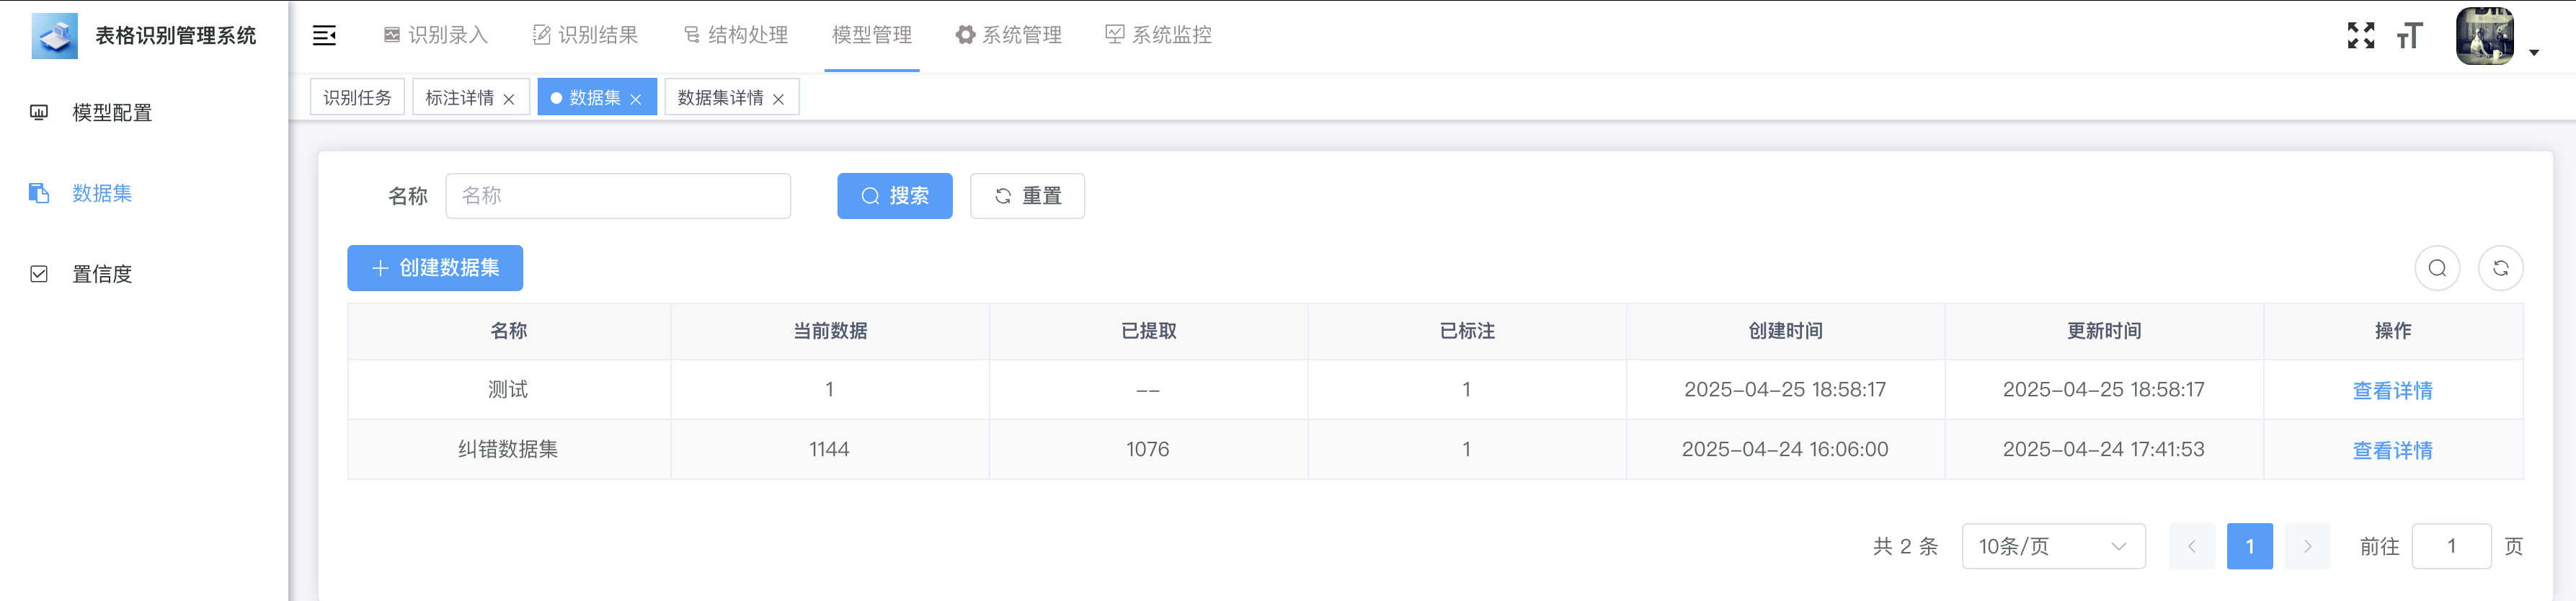The image size is (2576, 601).
Task: Switch to the 识别任务 tab
Action: point(357,98)
